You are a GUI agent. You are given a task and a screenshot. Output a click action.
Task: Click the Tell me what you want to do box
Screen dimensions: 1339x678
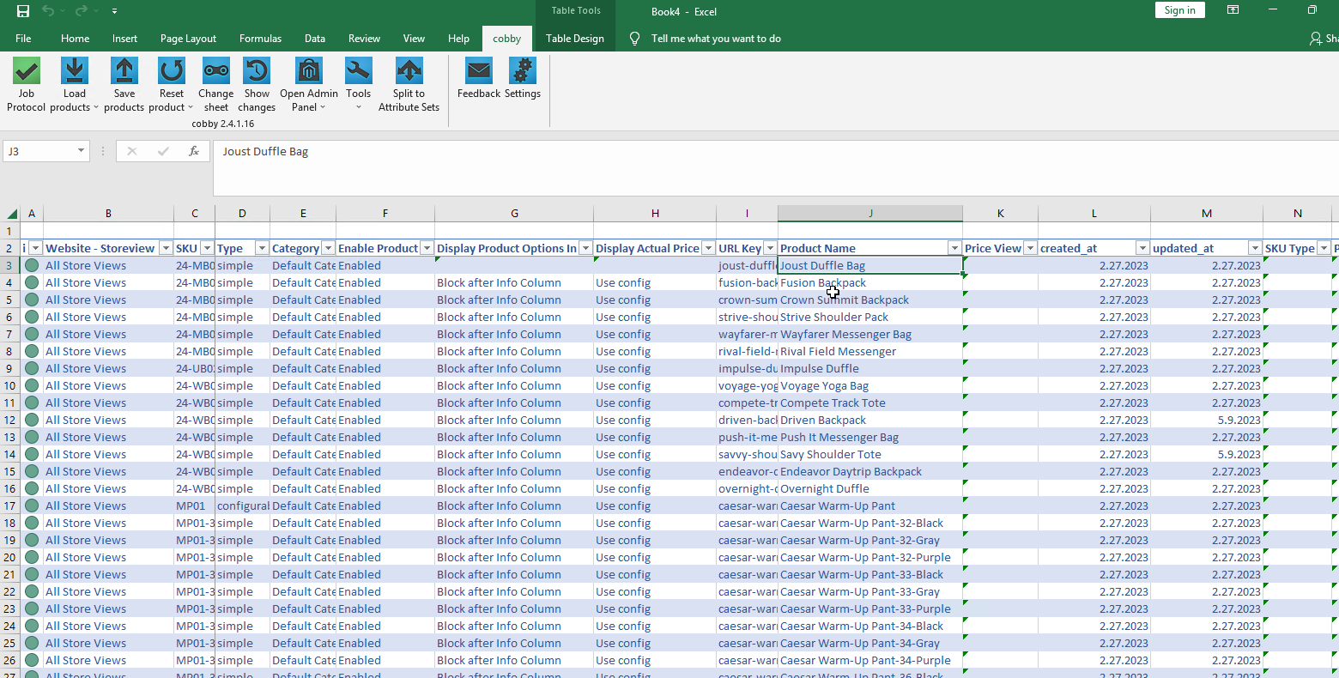716,39
